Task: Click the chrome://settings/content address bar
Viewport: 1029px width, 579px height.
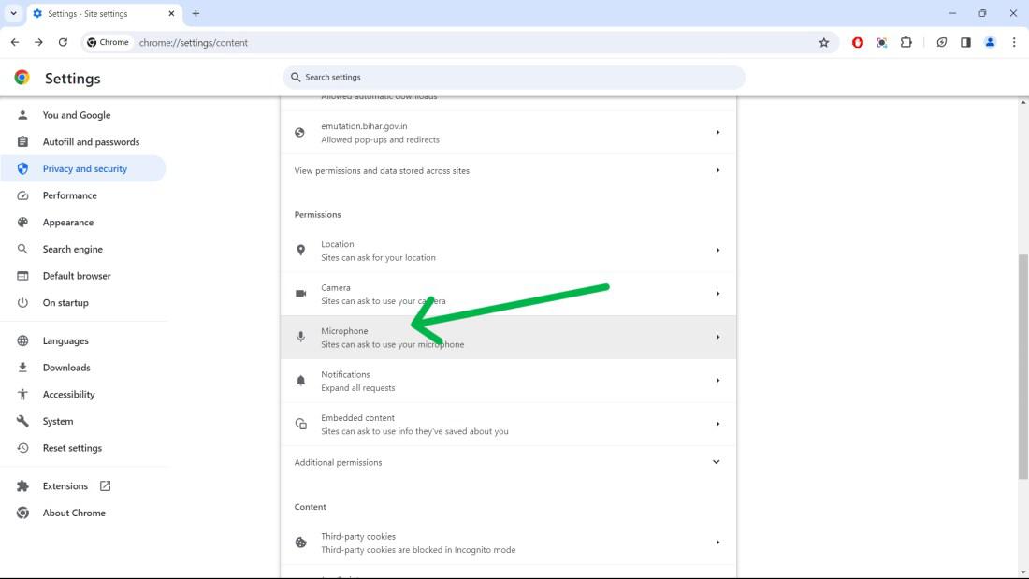Action: click(459, 43)
